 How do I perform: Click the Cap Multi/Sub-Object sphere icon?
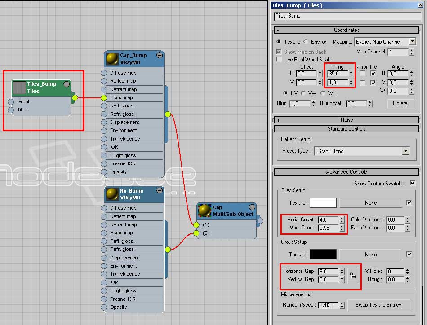(x=205, y=211)
